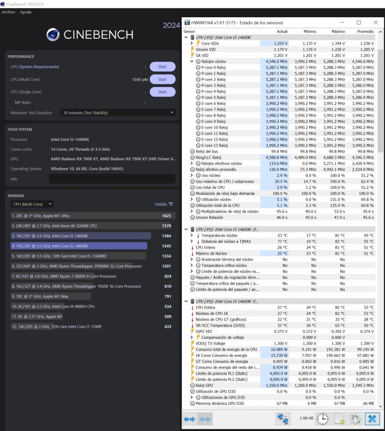This screenshot has width=385, height=431.
Task: Click the Details filter lines icon
Action: click(x=171, y=204)
